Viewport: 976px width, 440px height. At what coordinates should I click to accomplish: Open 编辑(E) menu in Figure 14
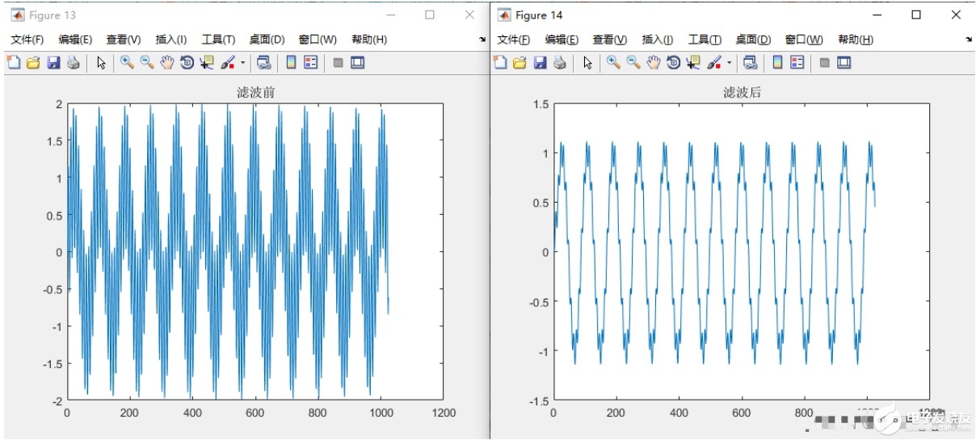(x=562, y=40)
